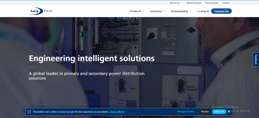The width and height of the screenshot is (259, 118).
Task: Expand the Products menu
Action: (137, 11)
